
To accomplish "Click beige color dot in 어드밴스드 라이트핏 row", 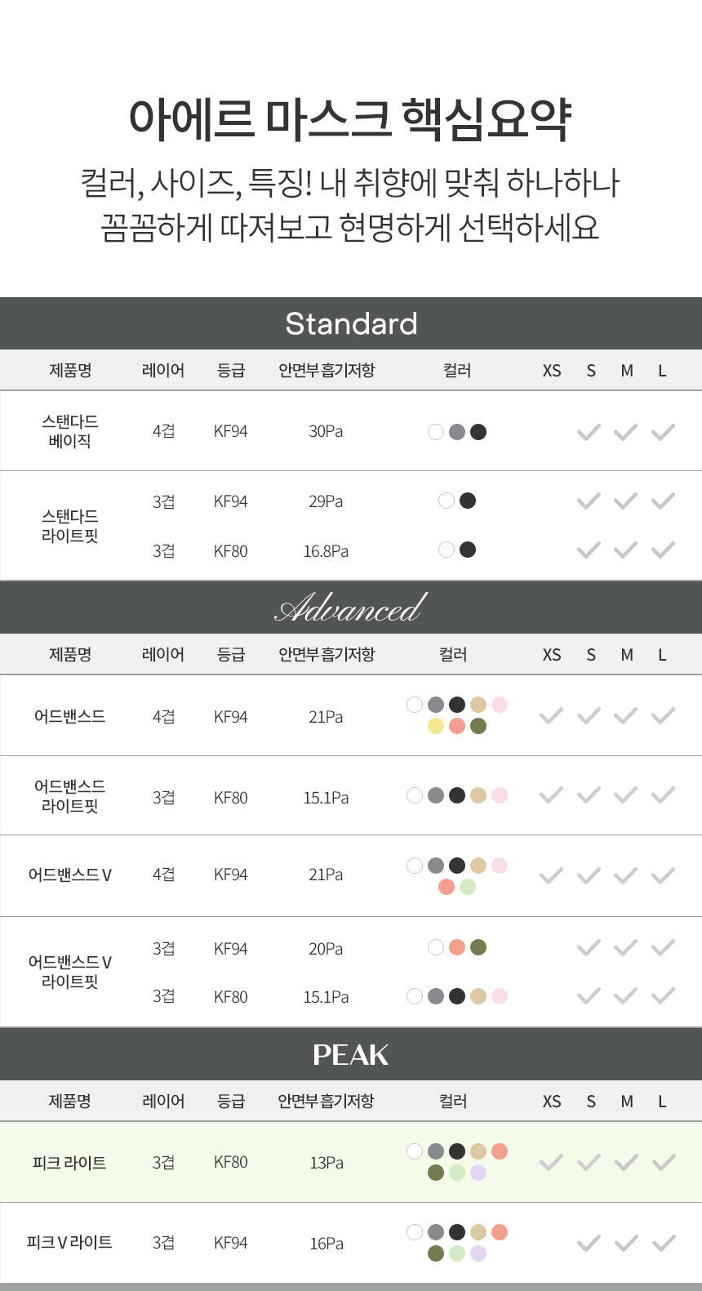I will click(478, 795).
